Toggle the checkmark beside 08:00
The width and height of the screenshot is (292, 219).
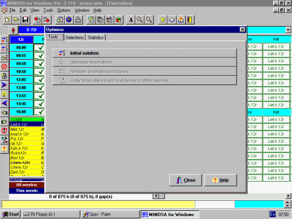coord(41,48)
